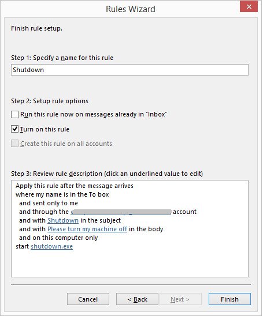
Task: Edit the Please turn my machine off link
Action: (87, 229)
